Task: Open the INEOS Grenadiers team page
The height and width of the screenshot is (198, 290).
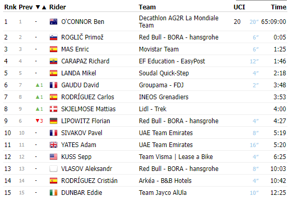Action: (x=164, y=97)
